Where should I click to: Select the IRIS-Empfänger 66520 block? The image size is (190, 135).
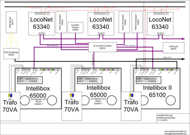(11, 53)
